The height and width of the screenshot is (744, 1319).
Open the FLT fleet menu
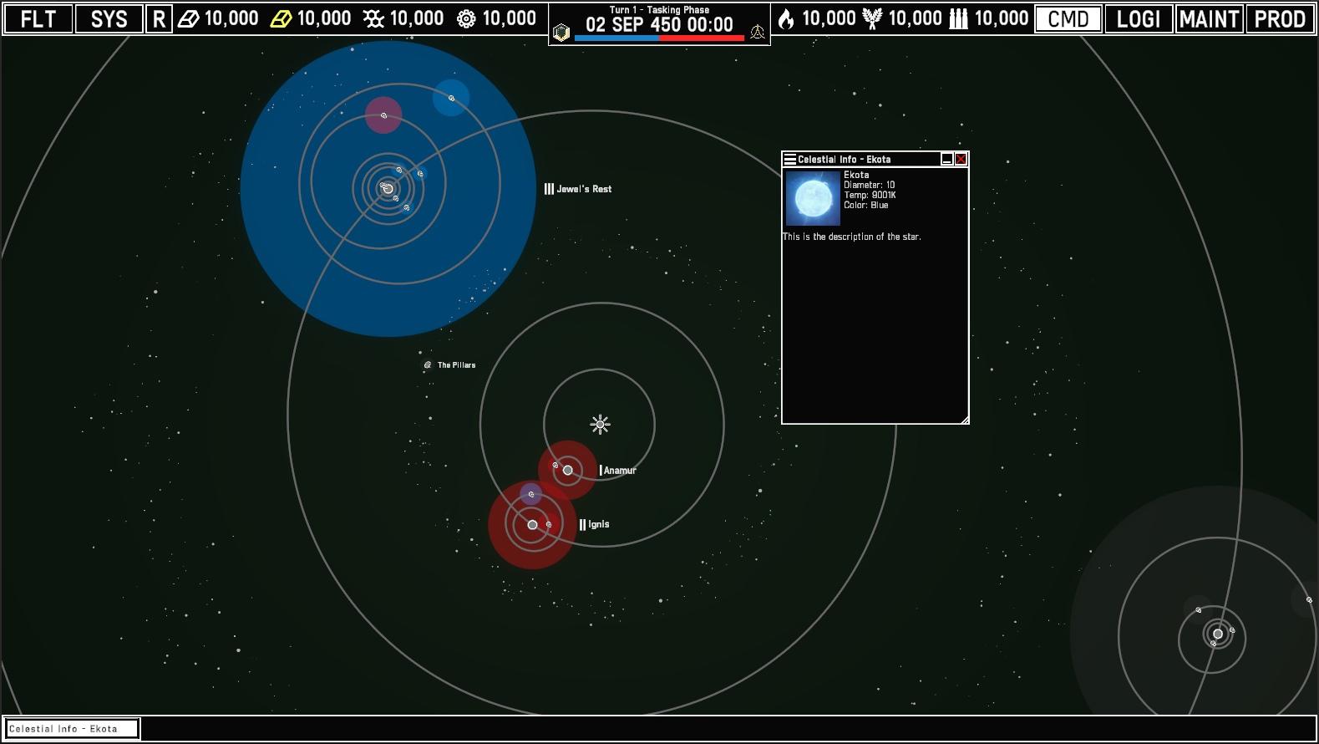coord(38,18)
